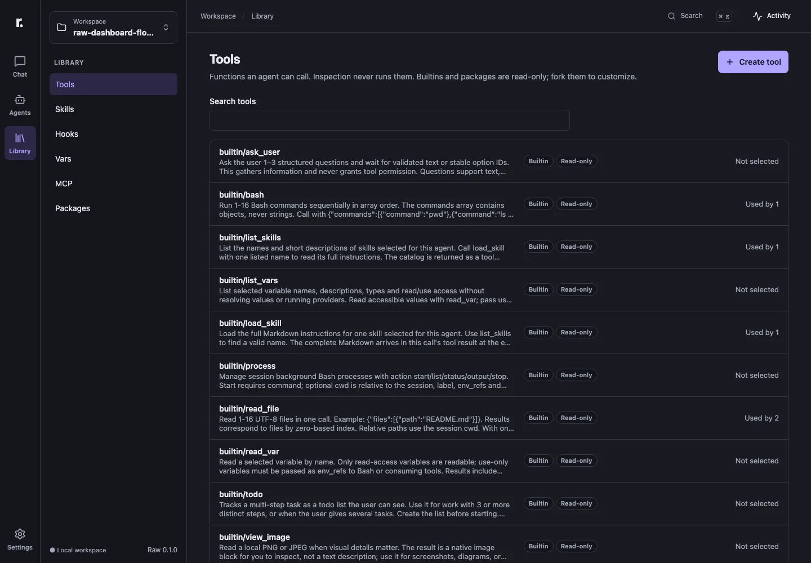Open MCP in Library sidebar
This screenshot has width=811, height=563.
point(113,184)
